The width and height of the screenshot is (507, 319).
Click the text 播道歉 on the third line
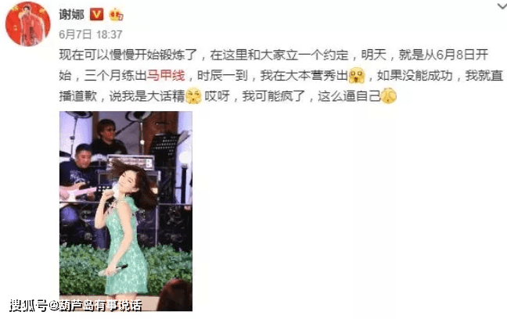coord(78,96)
